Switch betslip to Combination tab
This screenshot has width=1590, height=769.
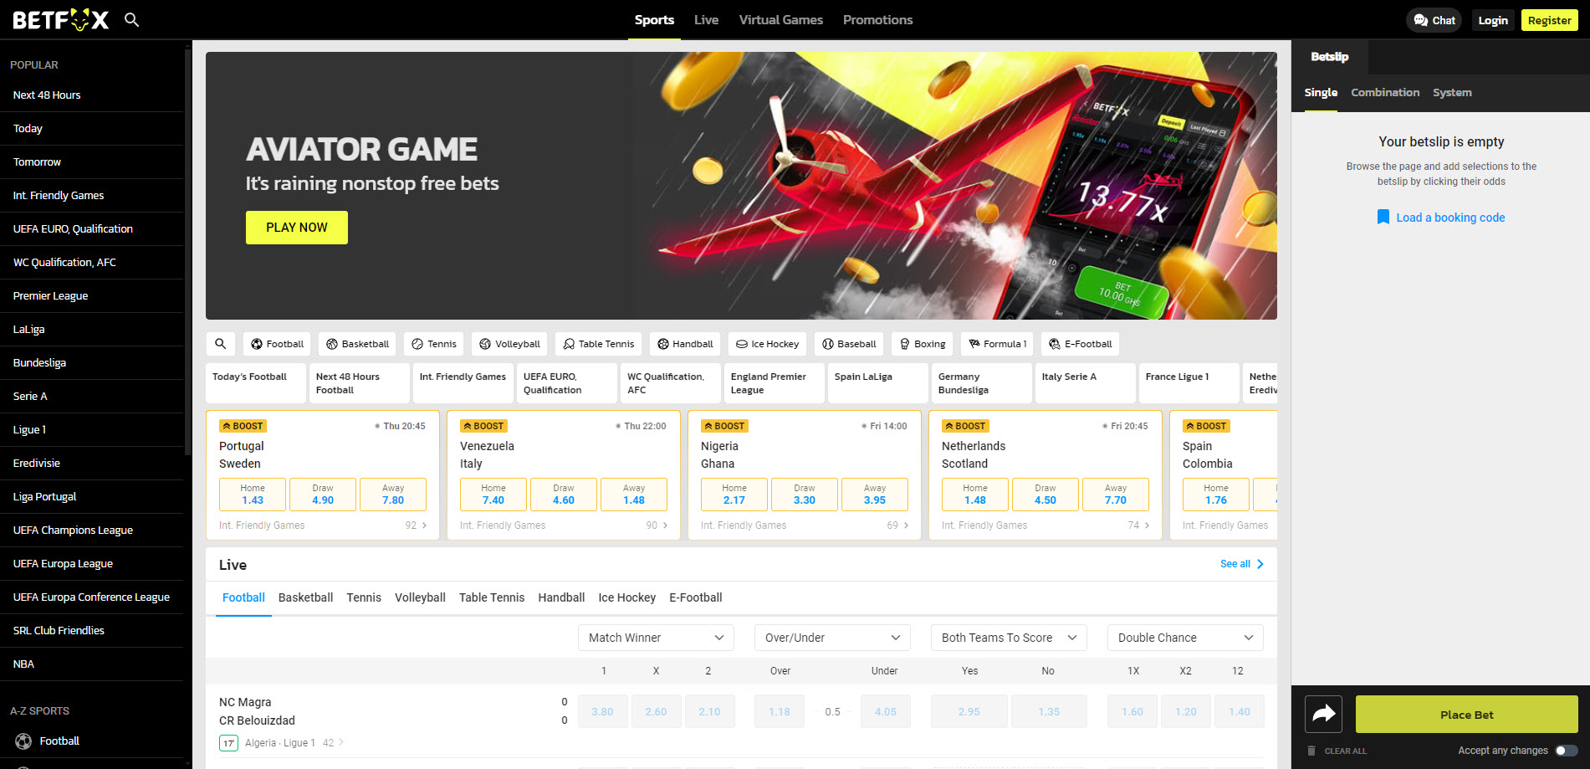pyautogui.click(x=1385, y=93)
